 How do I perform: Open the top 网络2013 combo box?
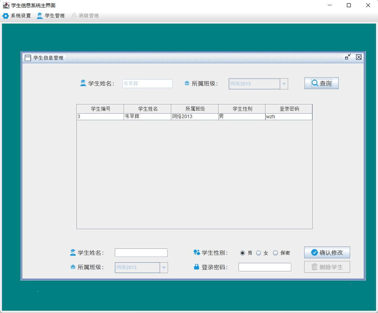coord(258,84)
